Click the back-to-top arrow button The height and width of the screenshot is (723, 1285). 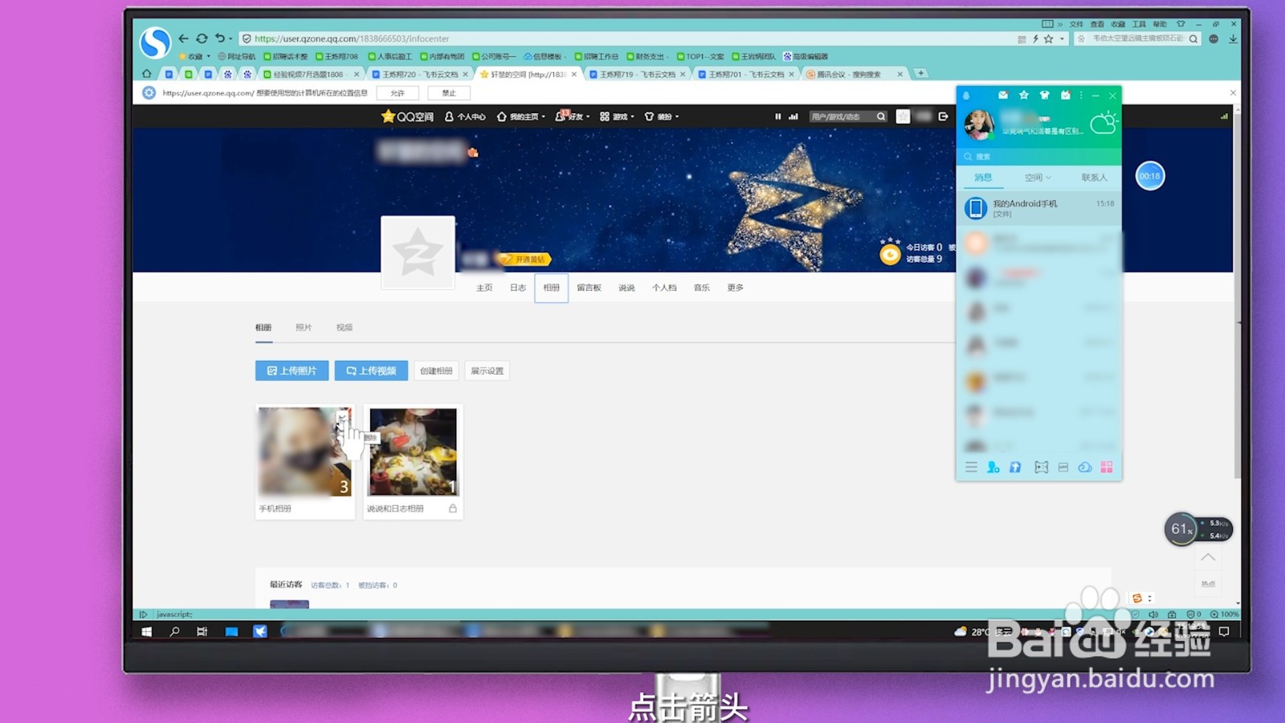(x=1208, y=557)
